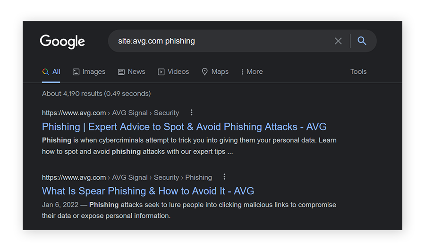Screen dimensions: 425x251
Task: Switch to the Videos tab
Action: [178, 72]
